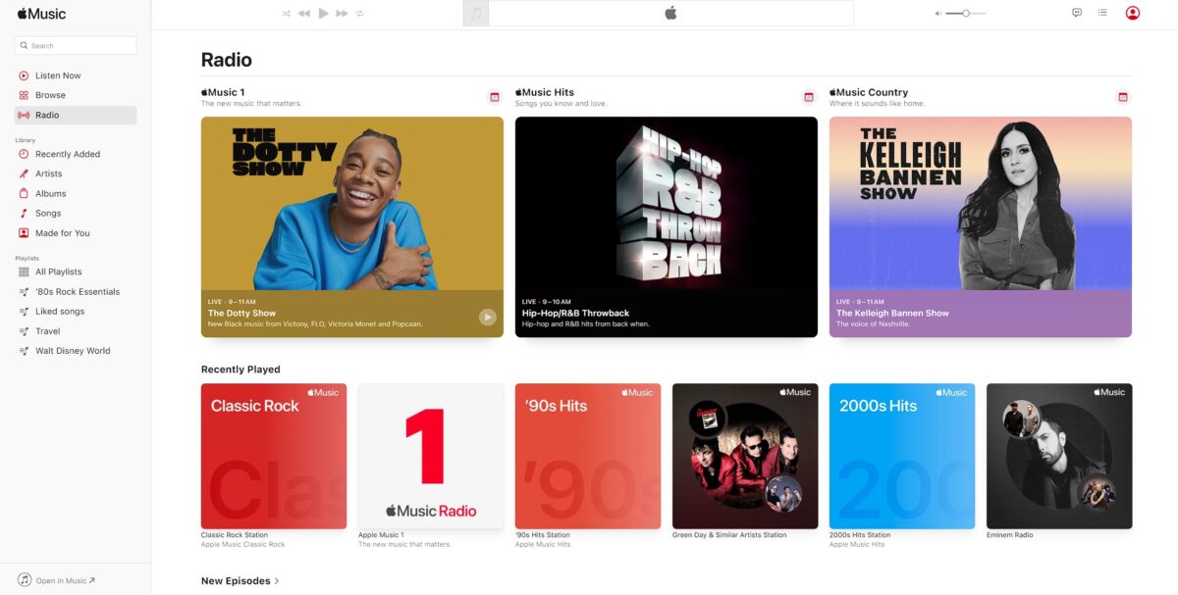
Task: Select Radio in sidebar
Action: point(76,115)
